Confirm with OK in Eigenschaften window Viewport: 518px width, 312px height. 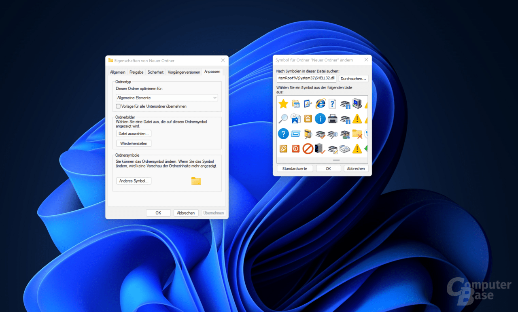click(x=158, y=213)
